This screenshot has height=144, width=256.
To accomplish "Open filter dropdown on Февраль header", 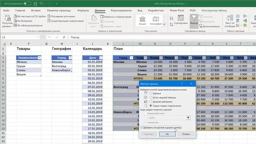I will pyautogui.click(x=176, y=58).
